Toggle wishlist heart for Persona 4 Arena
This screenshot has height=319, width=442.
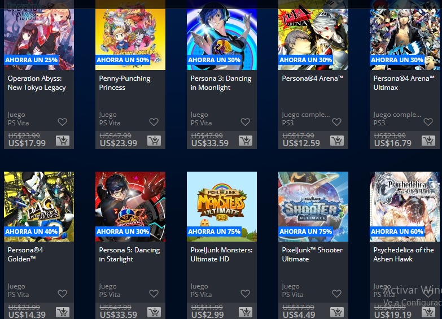pos(336,122)
